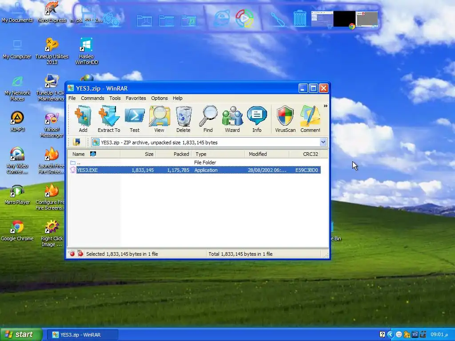Open the Tools menu

[x=115, y=98]
